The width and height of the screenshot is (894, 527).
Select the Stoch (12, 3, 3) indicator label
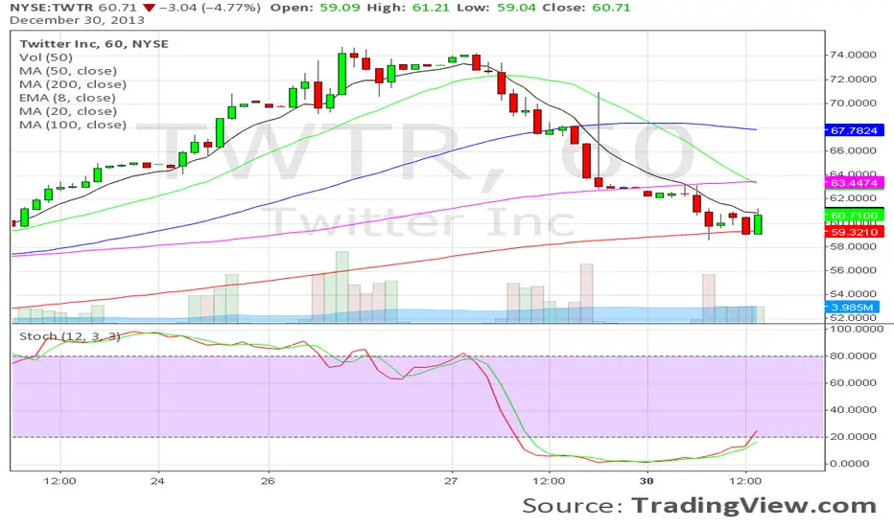pos(70,336)
